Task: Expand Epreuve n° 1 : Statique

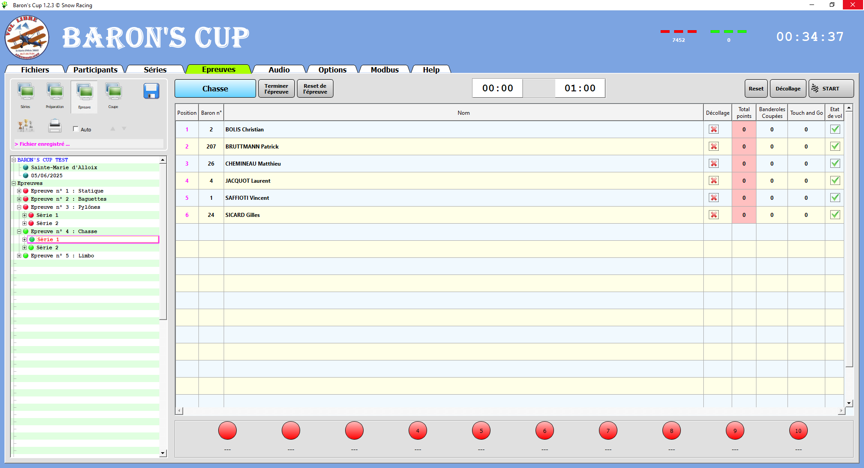Action: coord(19,191)
